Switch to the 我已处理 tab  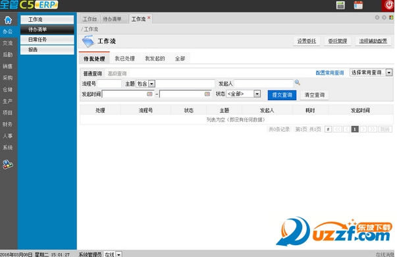125,59
